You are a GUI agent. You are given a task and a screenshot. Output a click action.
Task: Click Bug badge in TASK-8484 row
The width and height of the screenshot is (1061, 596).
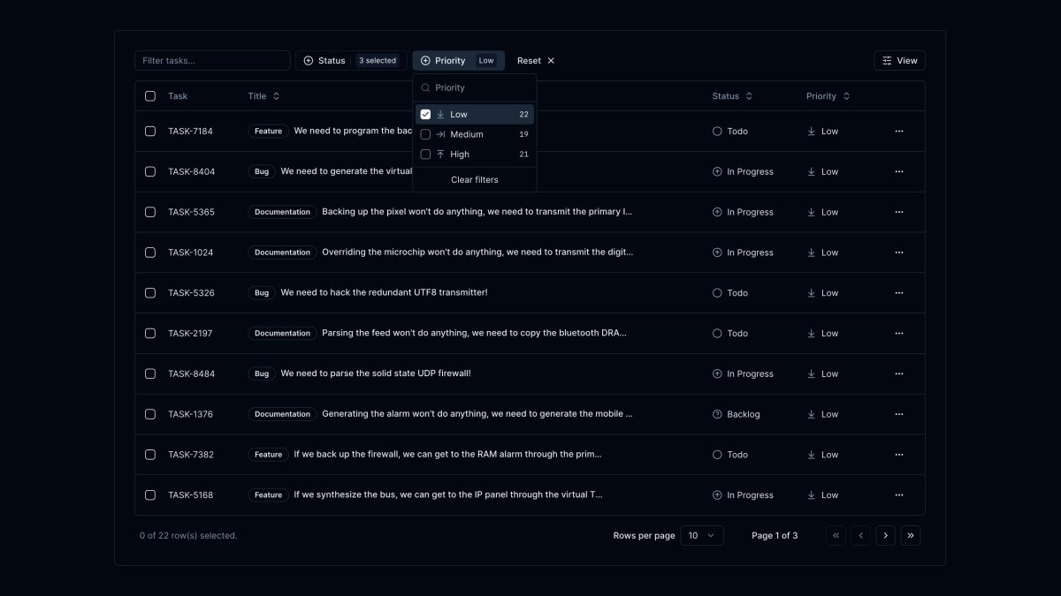262,373
